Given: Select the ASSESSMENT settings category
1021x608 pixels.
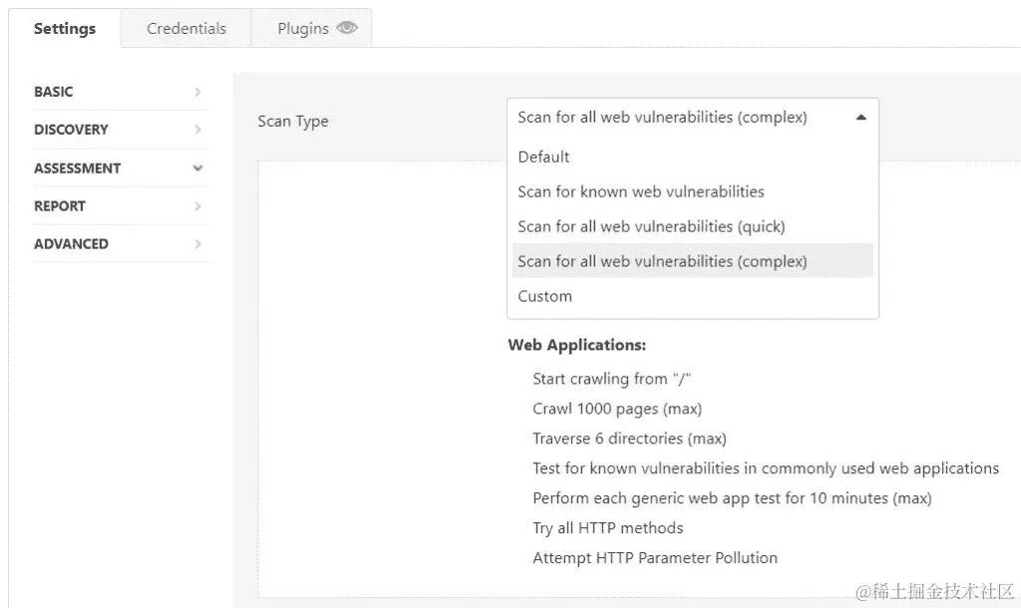Looking at the screenshot, I should click(x=77, y=168).
